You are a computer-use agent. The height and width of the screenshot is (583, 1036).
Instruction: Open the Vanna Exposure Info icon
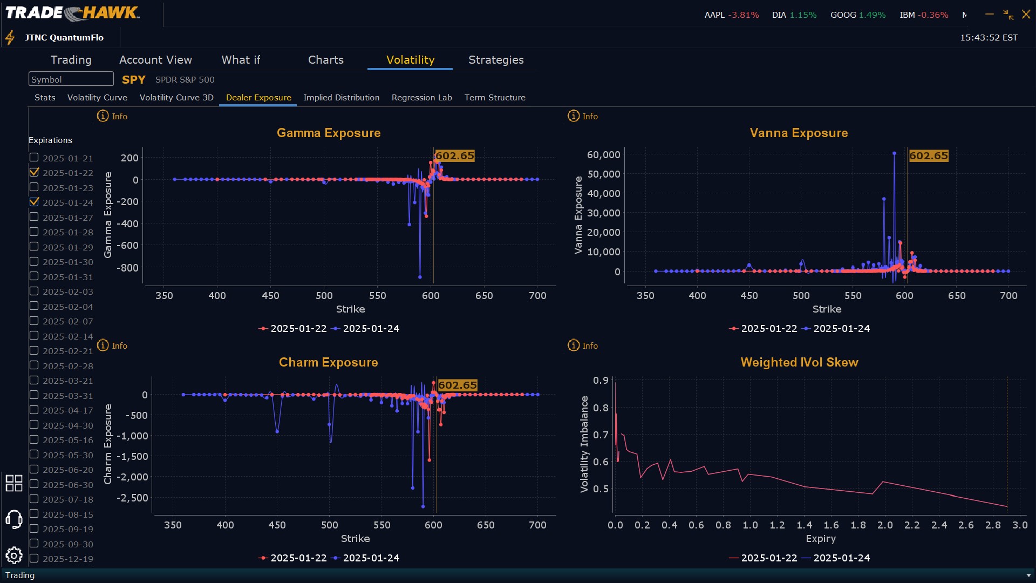pyautogui.click(x=573, y=116)
